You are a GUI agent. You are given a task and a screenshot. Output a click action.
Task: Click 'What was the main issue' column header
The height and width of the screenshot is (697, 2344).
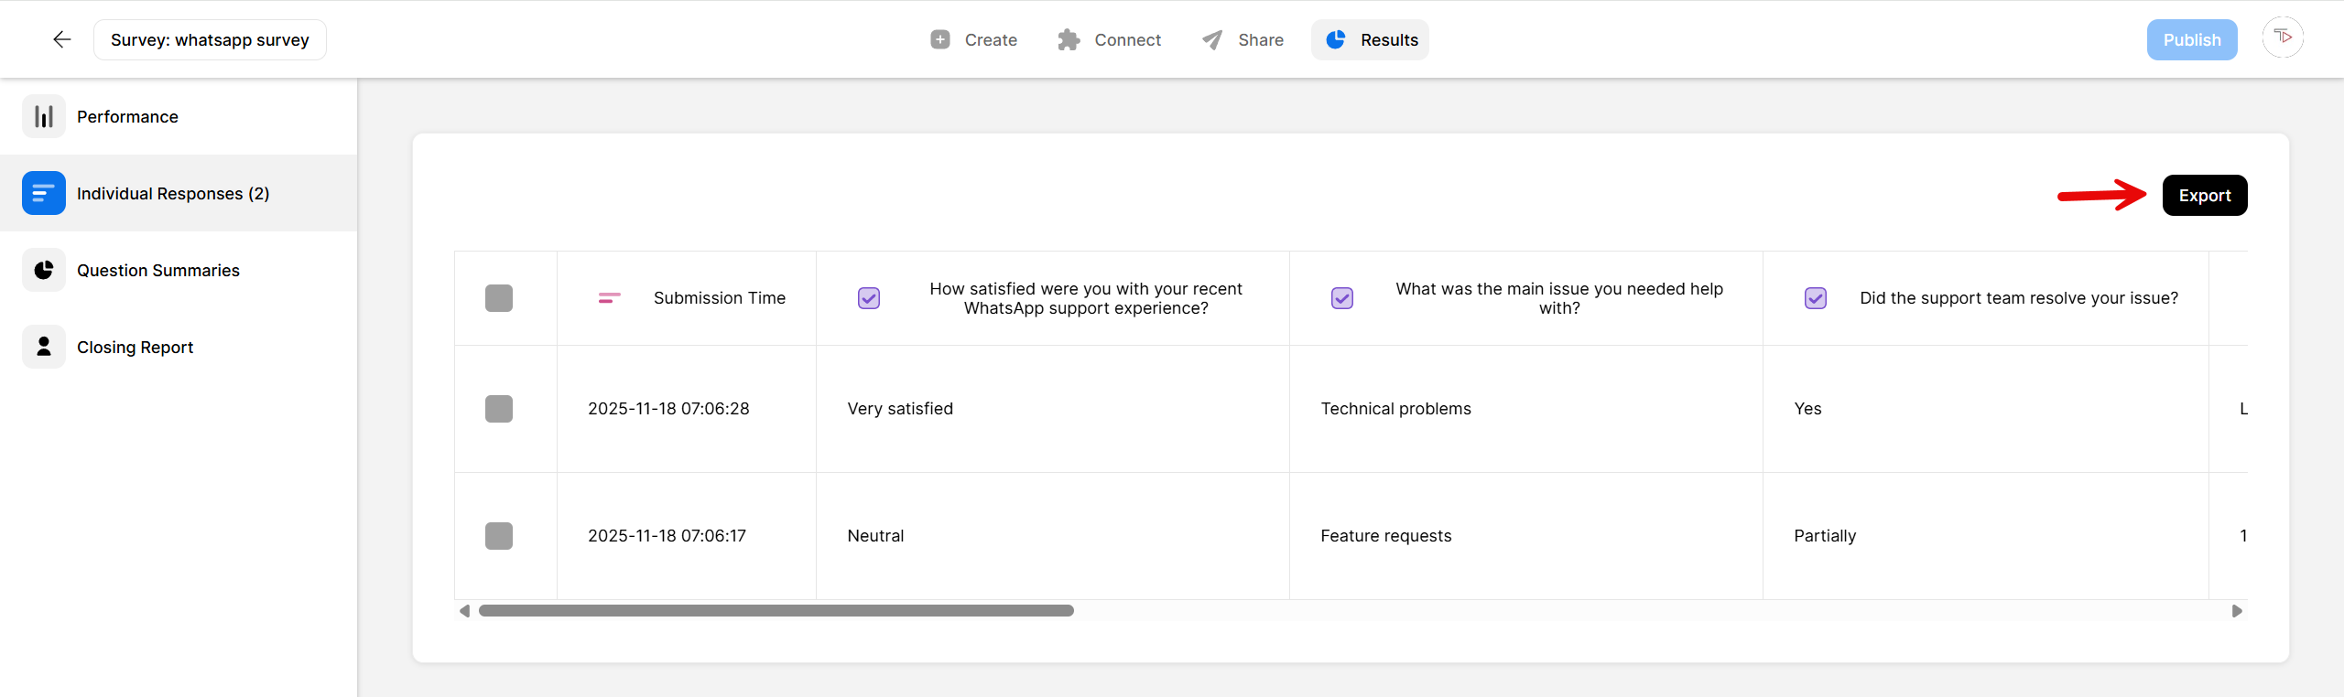(x=1526, y=298)
